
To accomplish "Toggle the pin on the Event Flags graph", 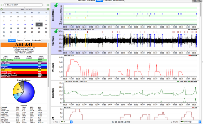I will tap(56, 5).
